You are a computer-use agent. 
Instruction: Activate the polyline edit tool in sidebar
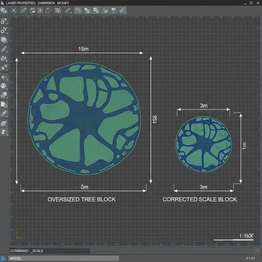(4, 58)
